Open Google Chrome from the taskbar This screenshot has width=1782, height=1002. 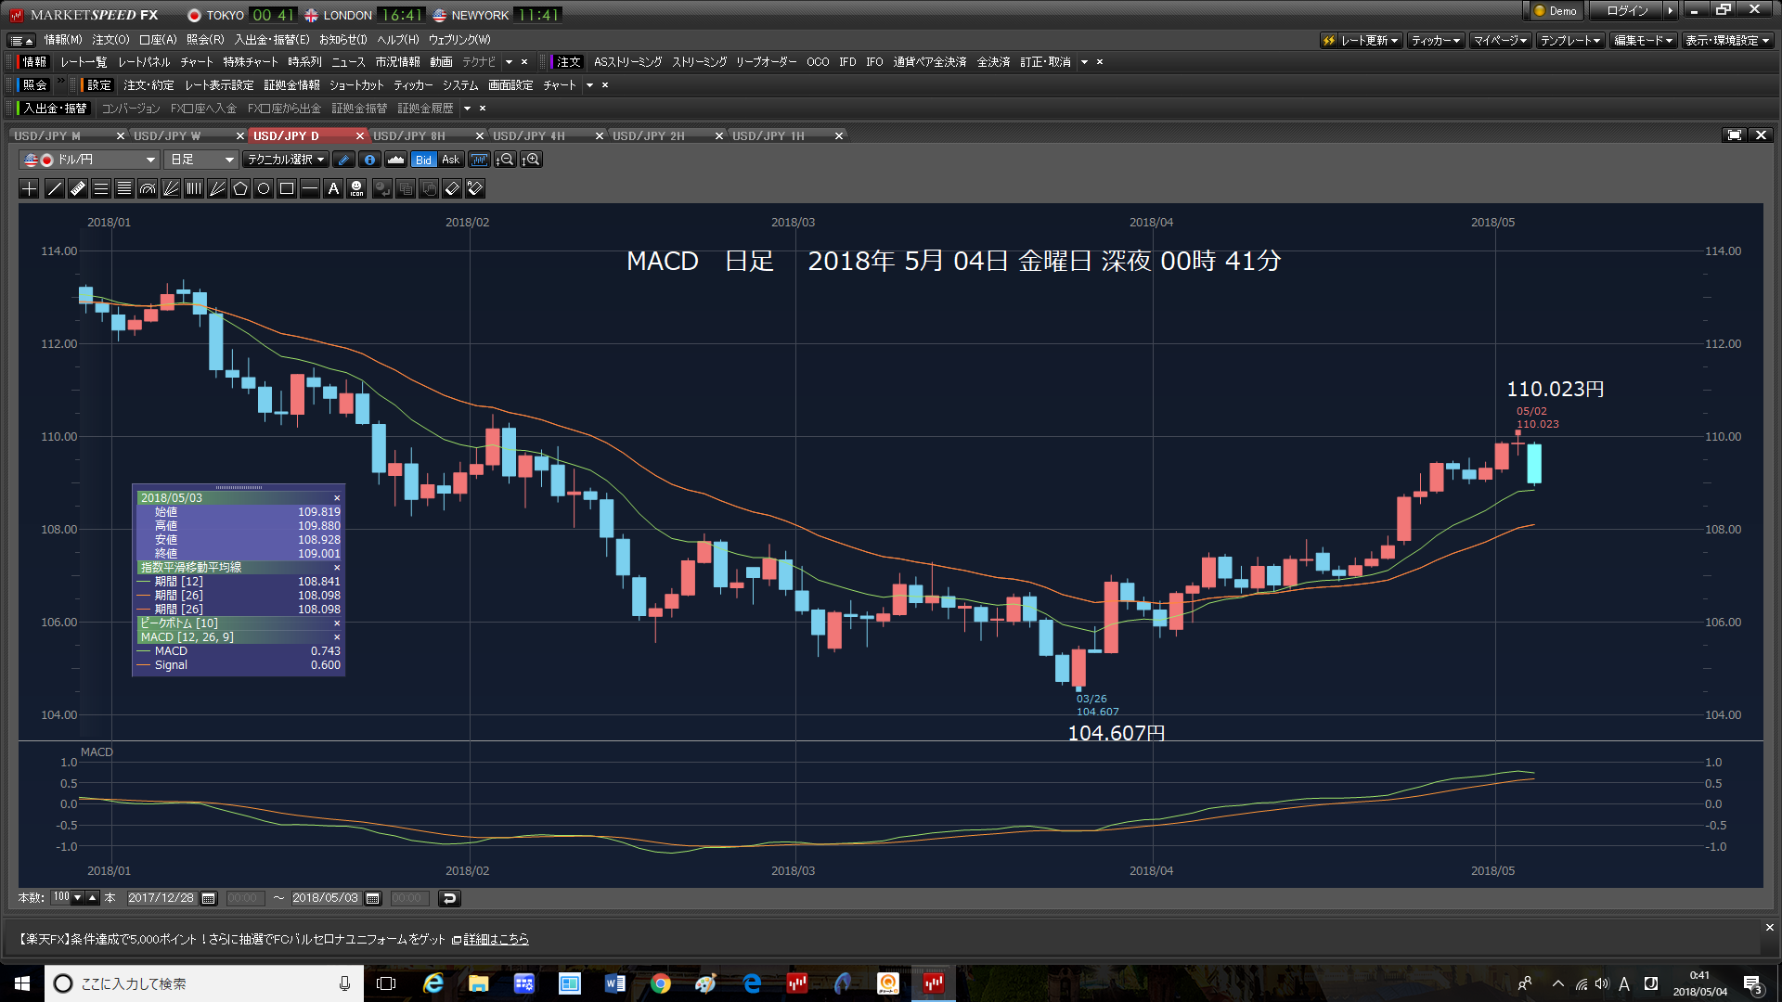661,983
